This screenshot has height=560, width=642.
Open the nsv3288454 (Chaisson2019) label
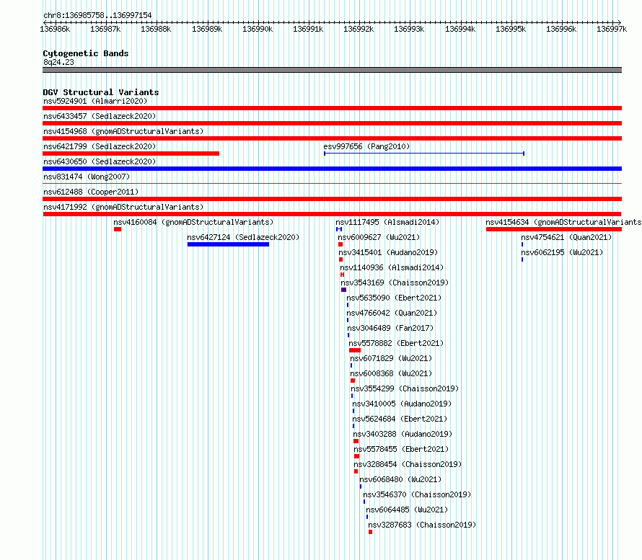(408, 464)
